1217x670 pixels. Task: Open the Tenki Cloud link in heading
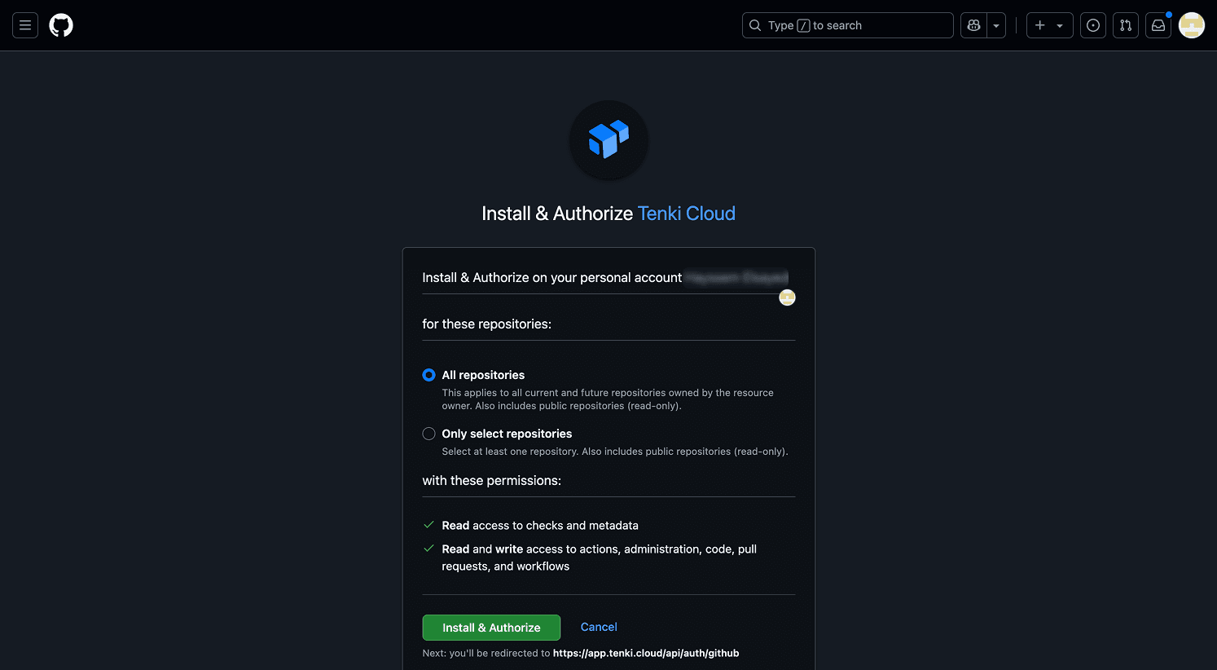pos(686,214)
